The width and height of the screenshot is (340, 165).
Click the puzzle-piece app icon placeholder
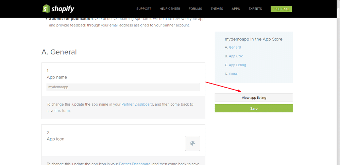[192, 143]
